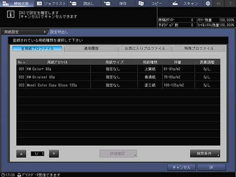Select the 全用紙プロファイル tab

[x=37, y=48]
